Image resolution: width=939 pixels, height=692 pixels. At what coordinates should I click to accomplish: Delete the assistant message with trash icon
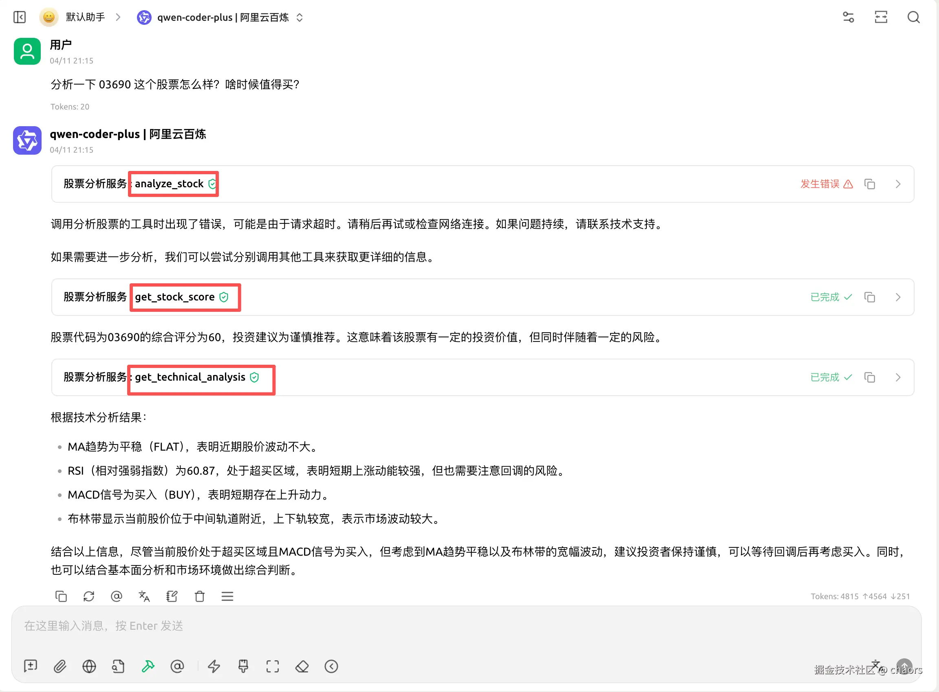[200, 596]
